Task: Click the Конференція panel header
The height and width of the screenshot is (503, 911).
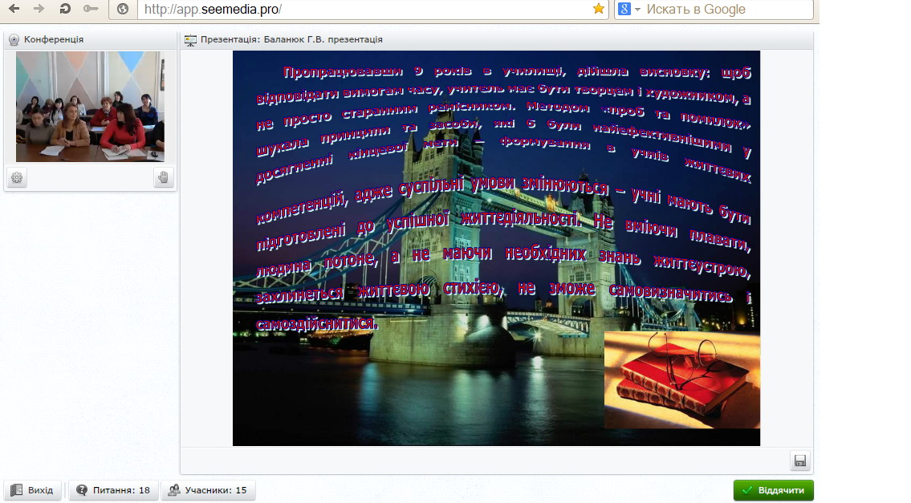Action: [53, 39]
